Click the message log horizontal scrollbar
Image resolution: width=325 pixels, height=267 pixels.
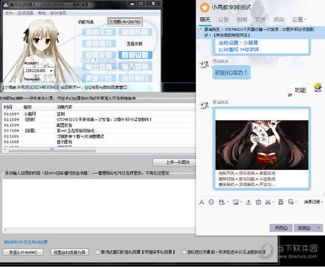[52, 149]
